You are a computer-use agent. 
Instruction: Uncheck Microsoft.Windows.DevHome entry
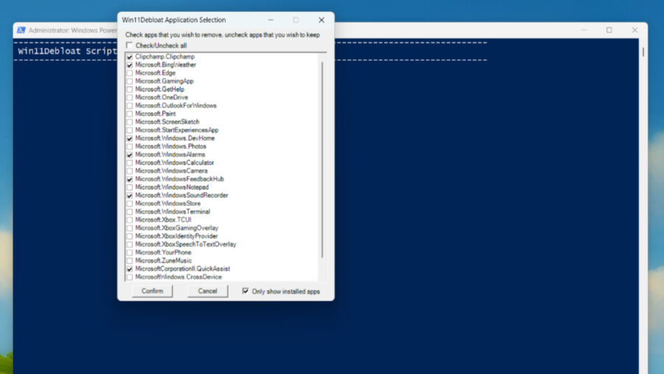point(130,139)
